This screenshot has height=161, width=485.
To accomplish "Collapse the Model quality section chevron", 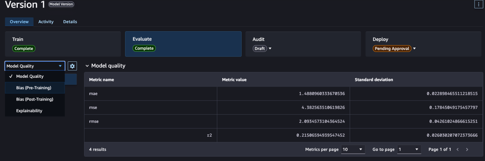I will 87,66.
